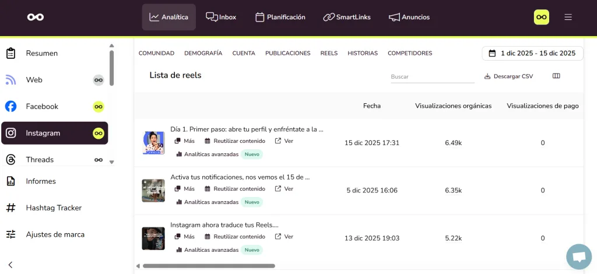Open the Analítica section

click(168, 17)
